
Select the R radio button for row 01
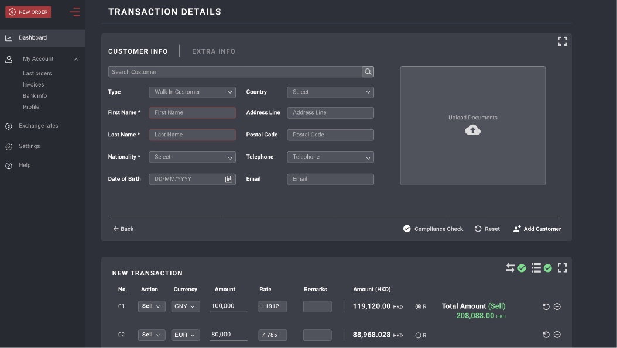[x=418, y=306]
